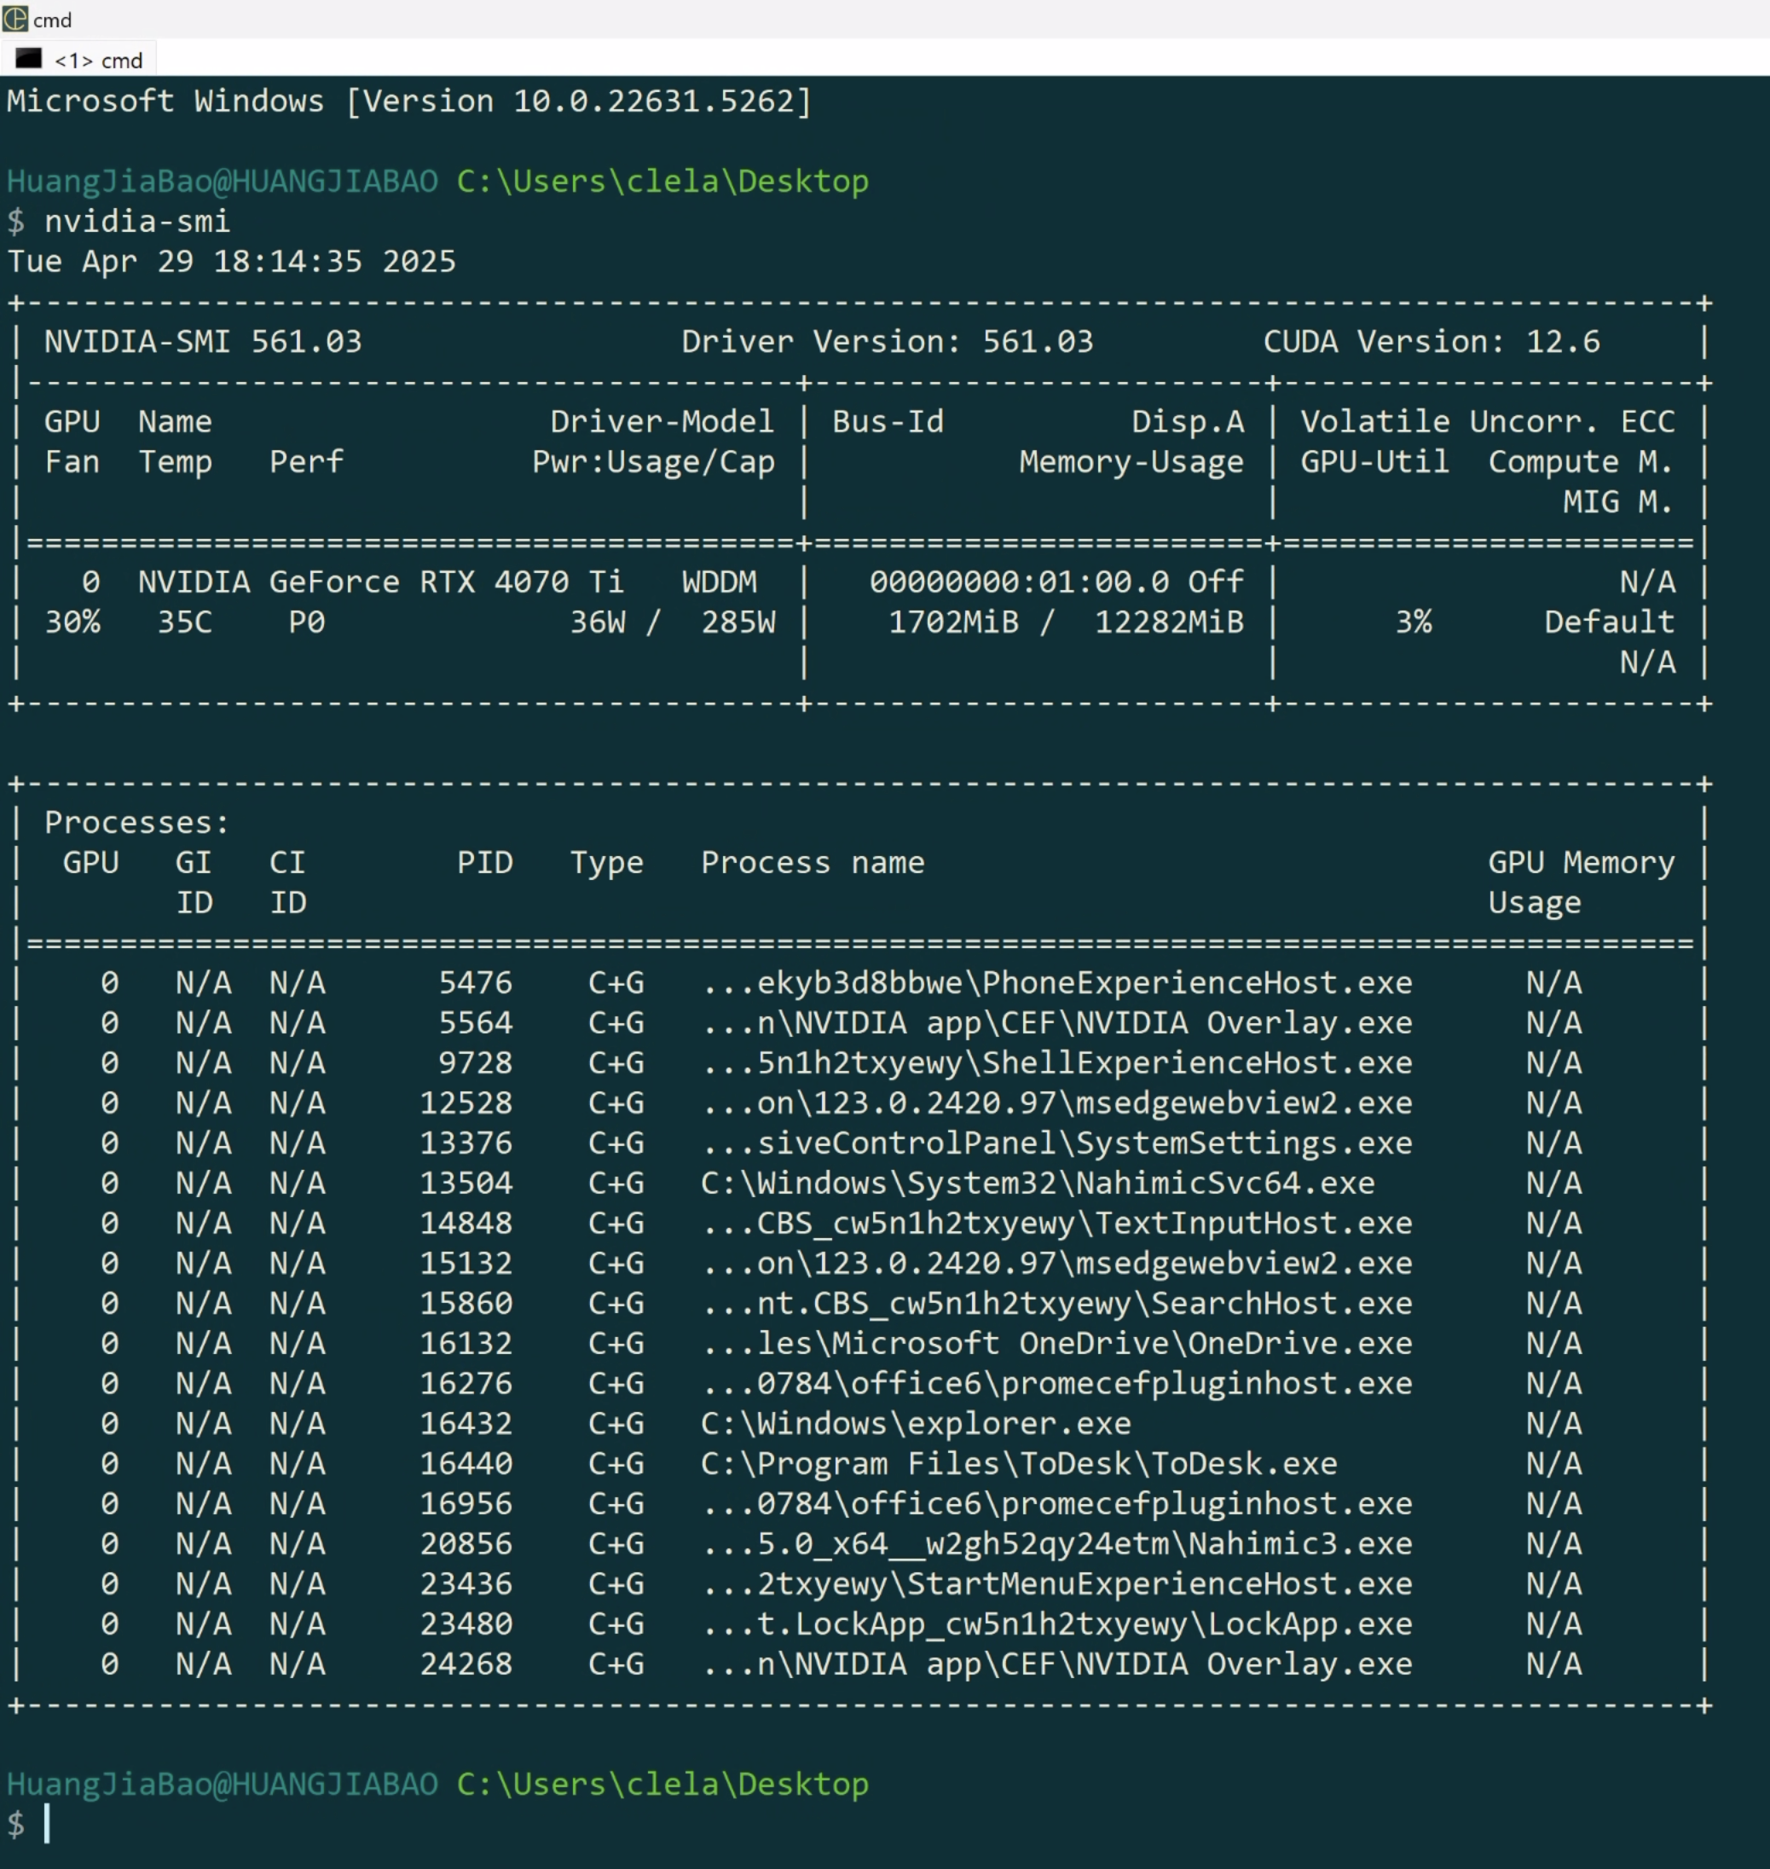The width and height of the screenshot is (1770, 1869).
Task: Click the bottom prompt path 'C:\Users\clela\Desktop'
Action: click(x=662, y=1784)
